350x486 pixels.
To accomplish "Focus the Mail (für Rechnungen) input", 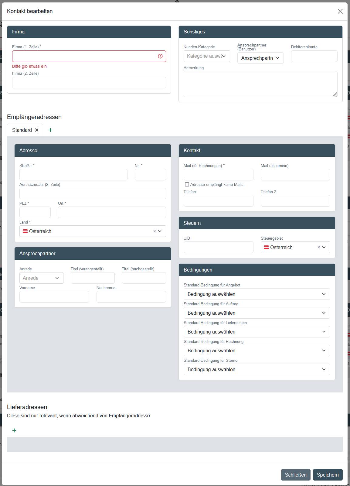I will [218, 175].
